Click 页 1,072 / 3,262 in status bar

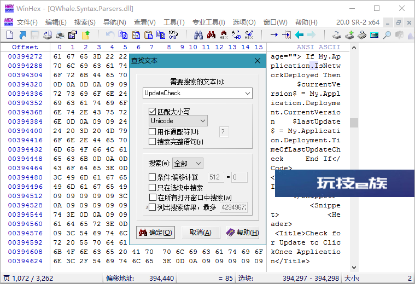[x=28, y=278]
